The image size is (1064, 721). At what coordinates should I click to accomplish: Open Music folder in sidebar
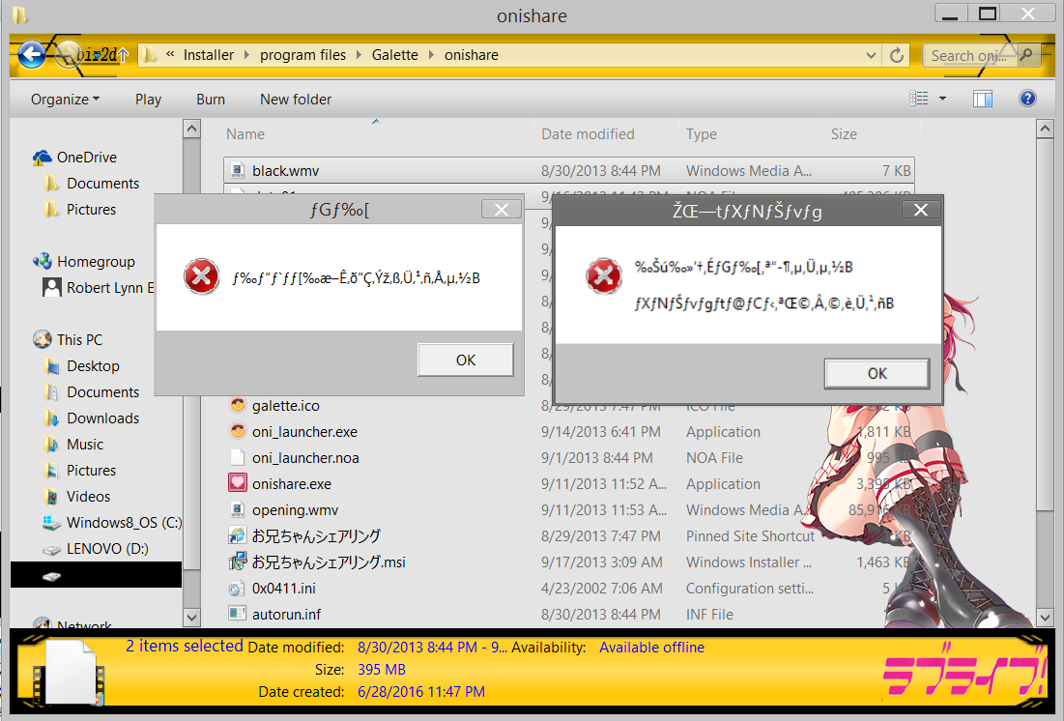pyautogui.click(x=85, y=445)
